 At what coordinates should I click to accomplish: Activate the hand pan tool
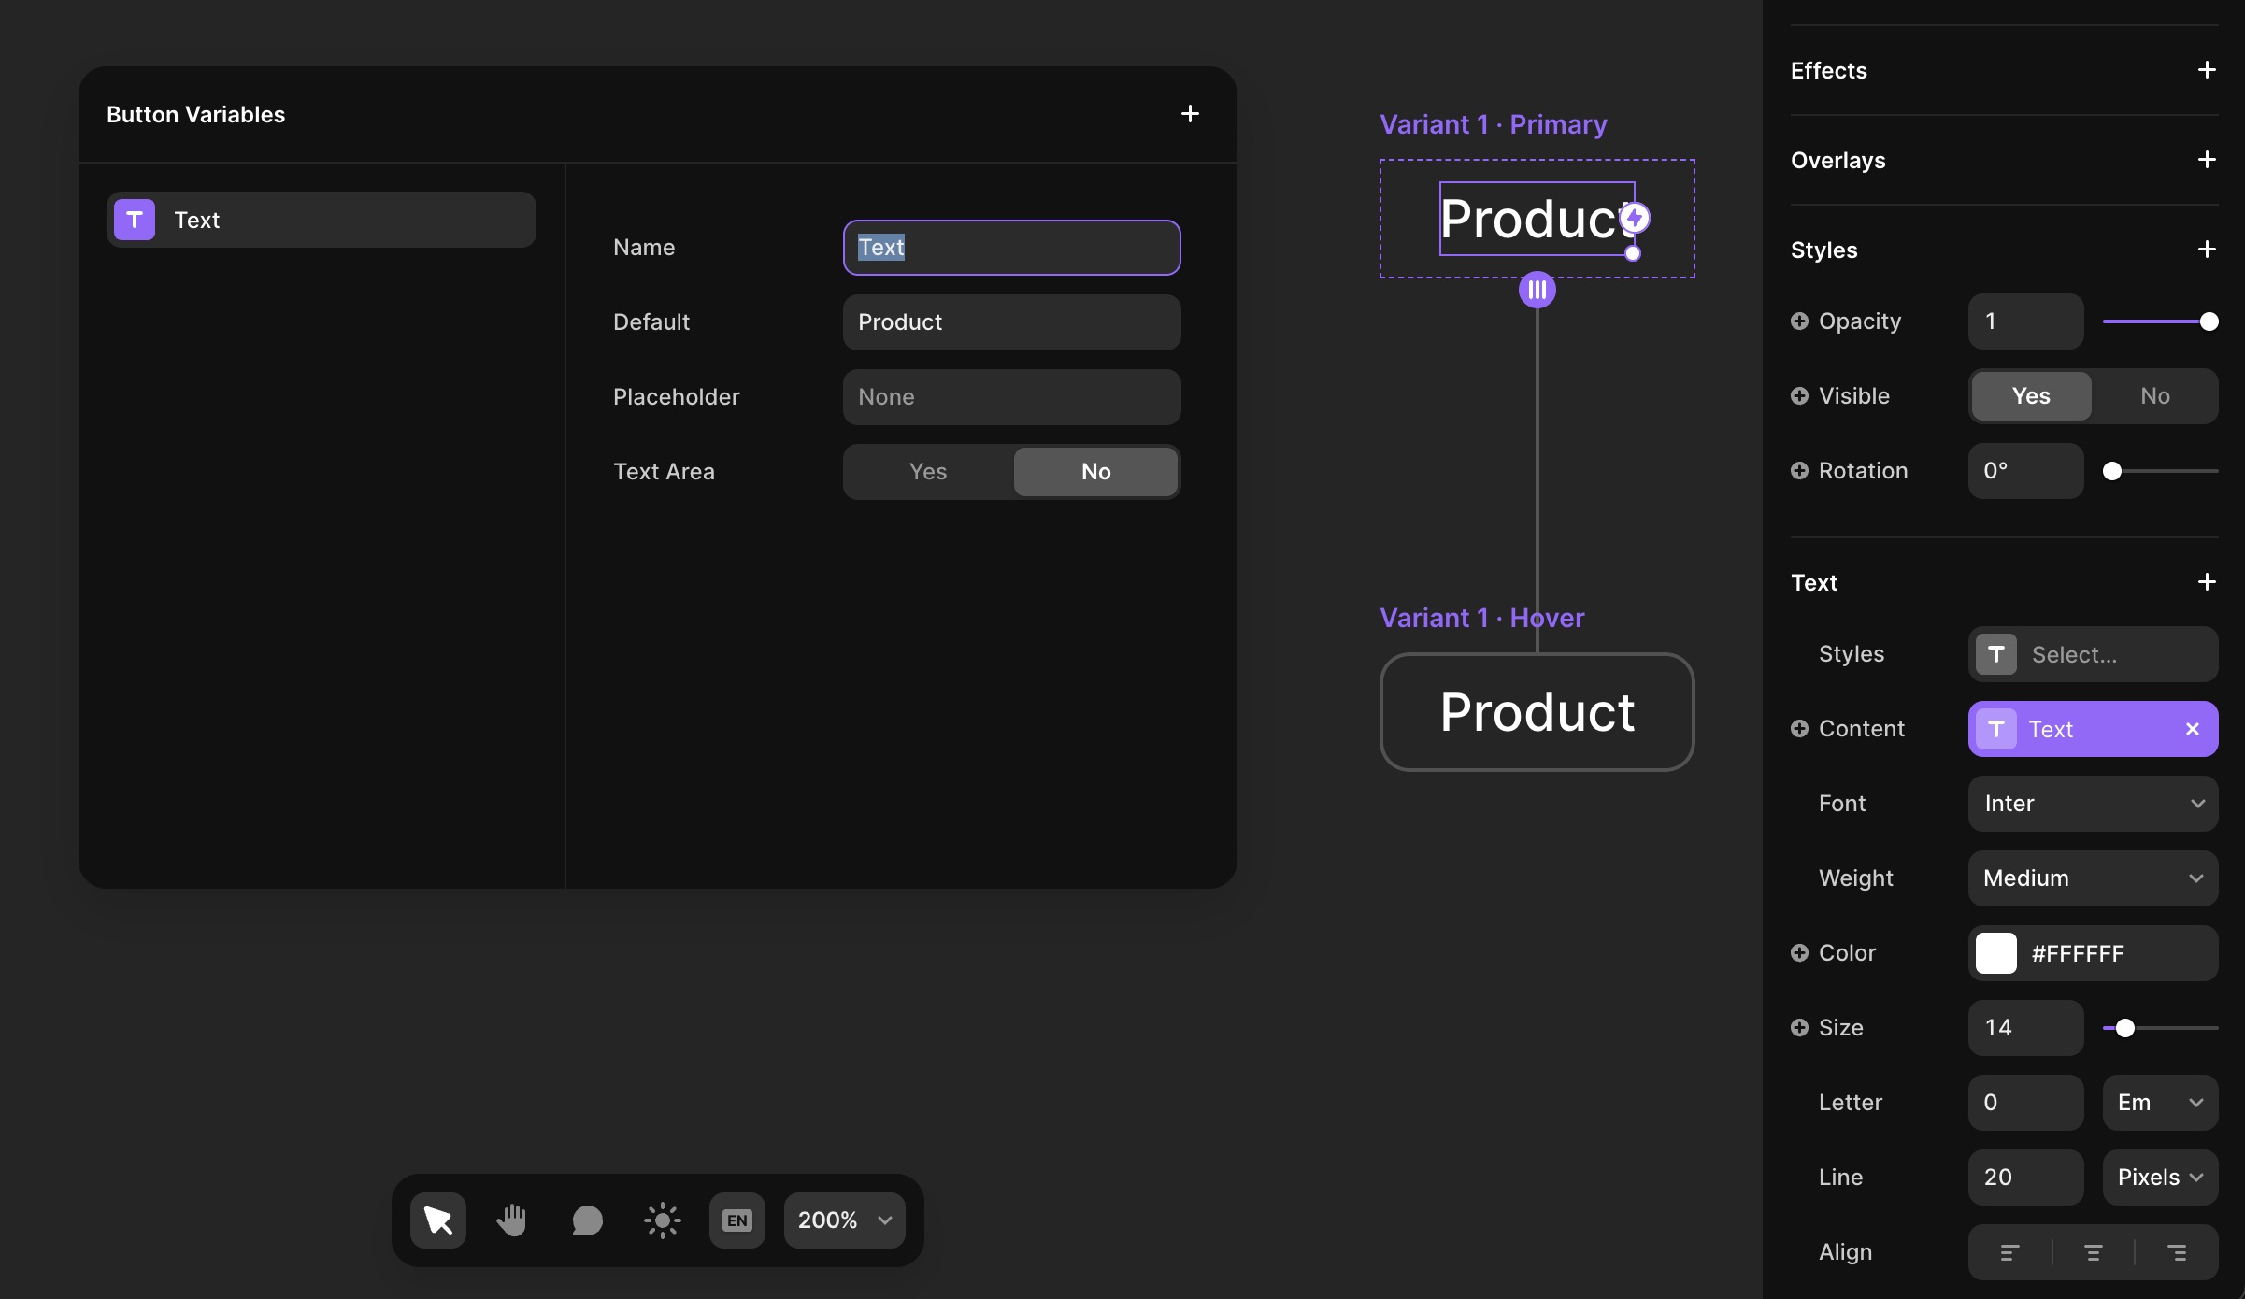coord(512,1220)
